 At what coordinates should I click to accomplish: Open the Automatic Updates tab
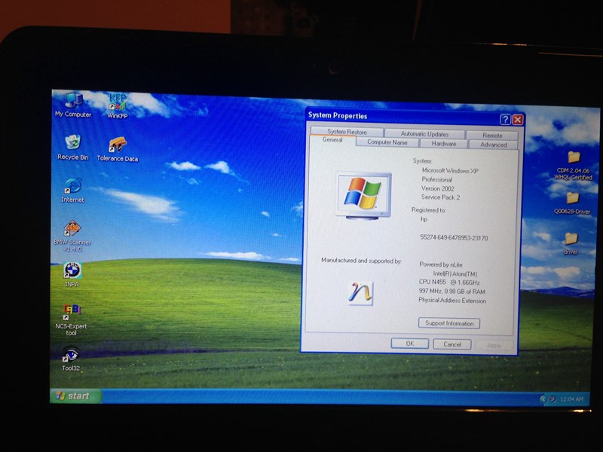point(424,134)
